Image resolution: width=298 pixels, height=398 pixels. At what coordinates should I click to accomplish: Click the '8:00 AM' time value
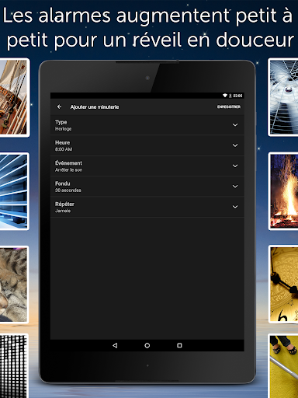click(64, 149)
